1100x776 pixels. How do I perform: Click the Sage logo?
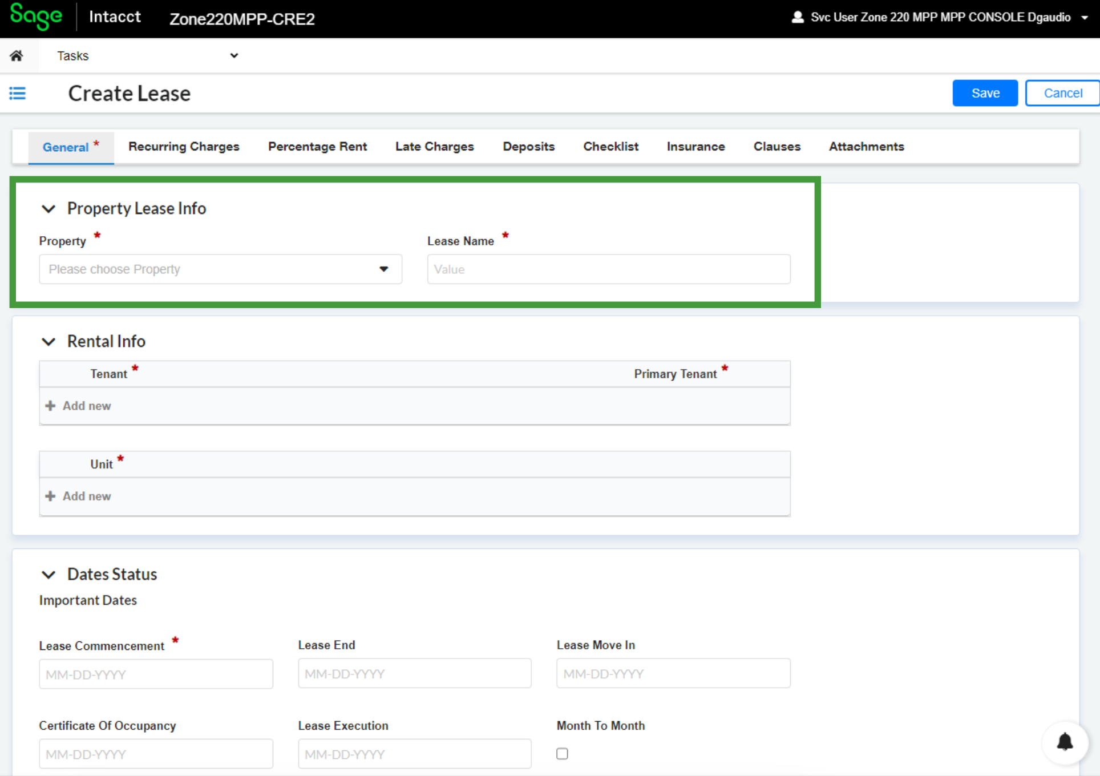point(36,17)
